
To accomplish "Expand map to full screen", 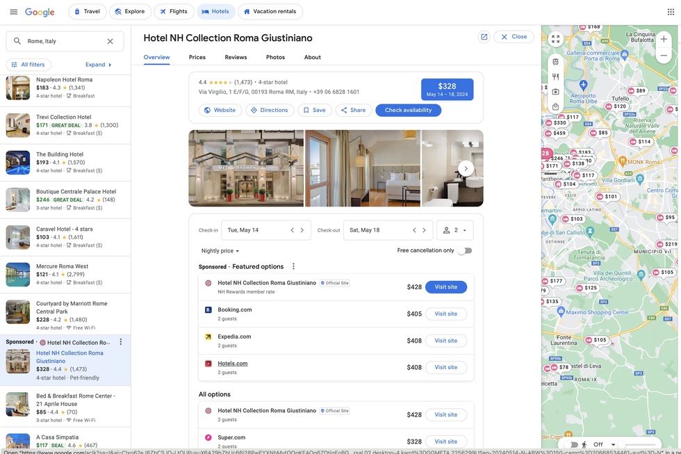I will (x=555, y=39).
